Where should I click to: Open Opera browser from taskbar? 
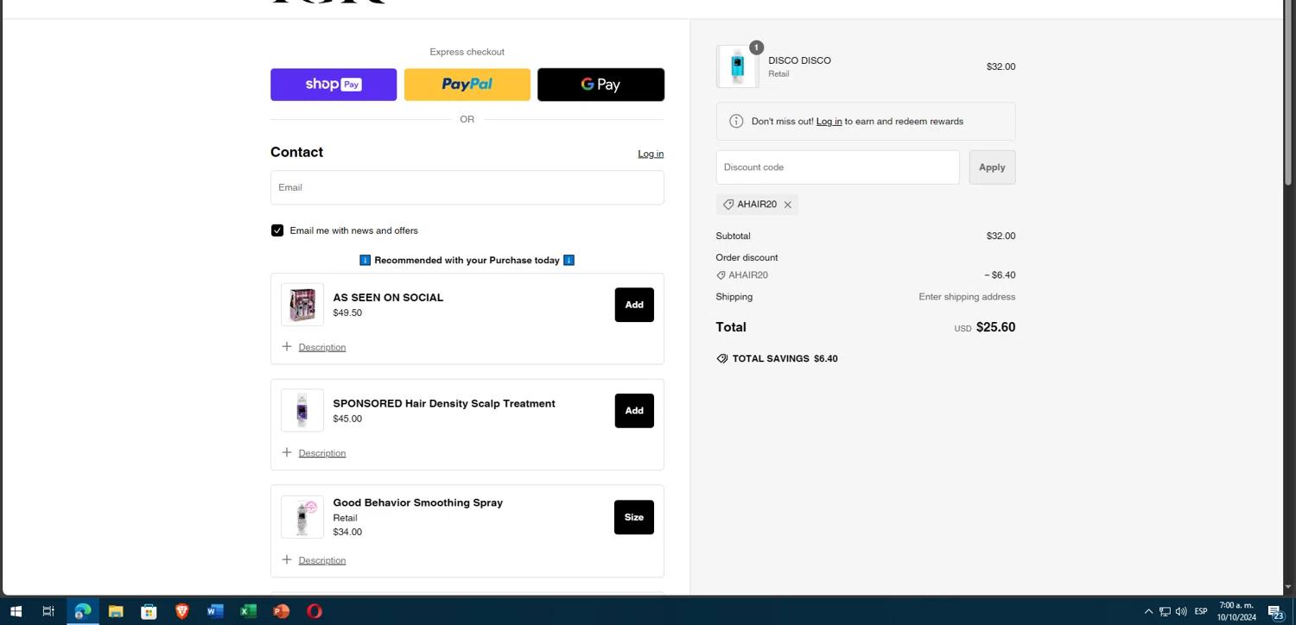(x=314, y=611)
